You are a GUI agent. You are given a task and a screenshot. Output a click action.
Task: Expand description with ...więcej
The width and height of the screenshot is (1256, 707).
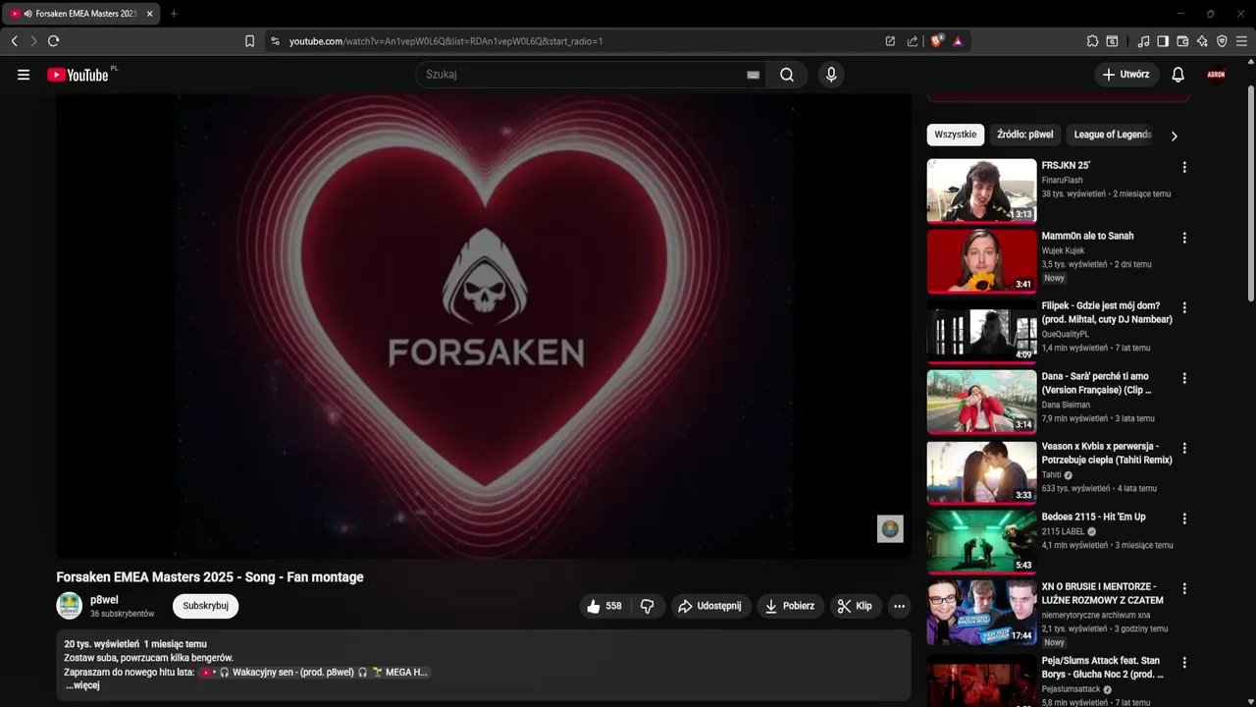(x=82, y=685)
